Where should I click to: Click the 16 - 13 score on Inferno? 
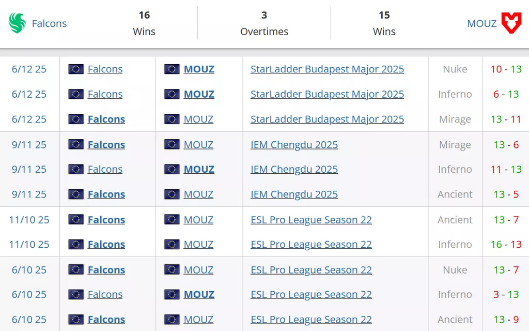click(506, 245)
